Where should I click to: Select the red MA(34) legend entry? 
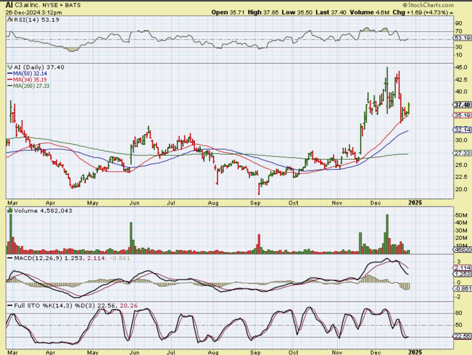(27, 80)
